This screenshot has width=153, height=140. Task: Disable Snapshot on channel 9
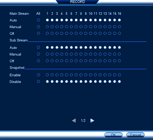click(x=86, y=81)
